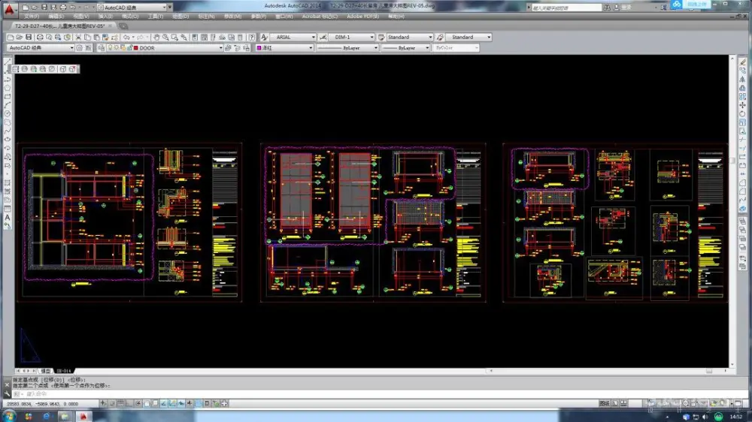Select the Pan hand tool
This screenshot has width=752, height=422.
pyautogui.click(x=156, y=37)
